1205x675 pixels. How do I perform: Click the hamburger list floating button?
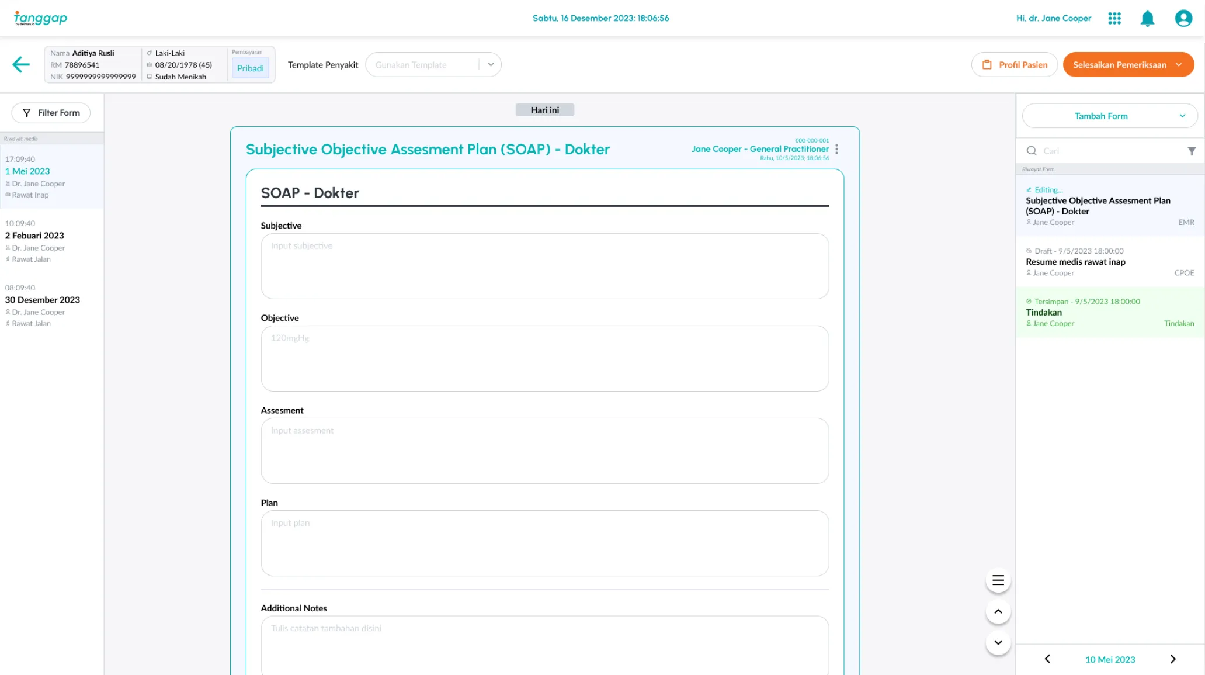pos(998,580)
